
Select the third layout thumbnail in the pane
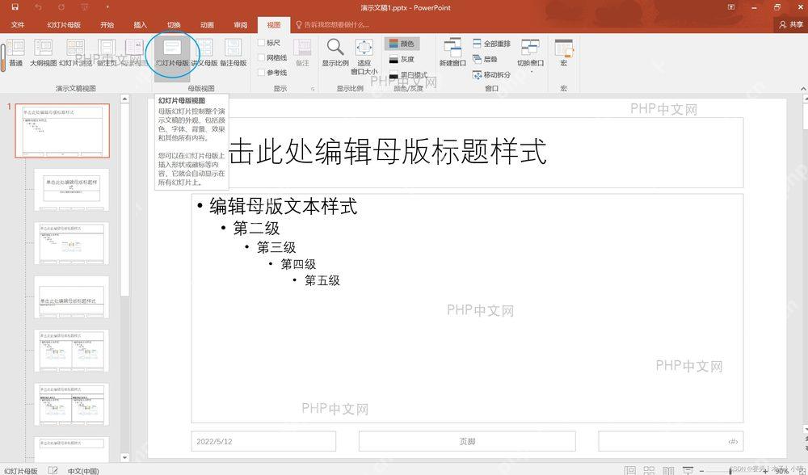click(72, 243)
